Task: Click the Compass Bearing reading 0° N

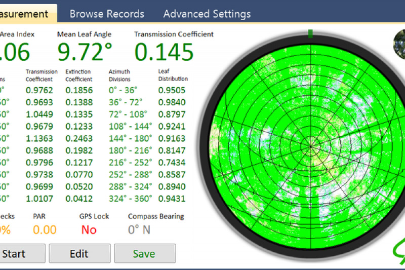Action: [x=139, y=229]
